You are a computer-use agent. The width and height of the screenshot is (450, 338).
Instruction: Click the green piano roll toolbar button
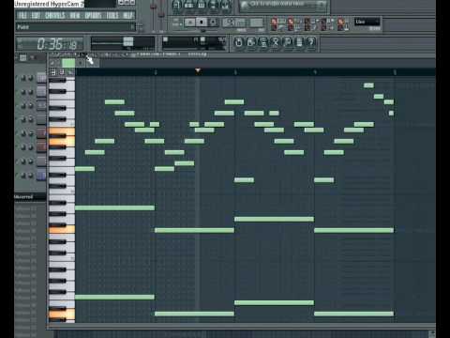68,63
